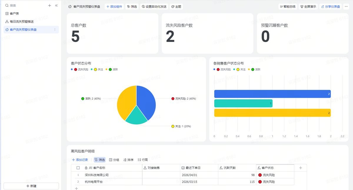The width and height of the screenshot is (353, 190).
Task: Click the pie label 流失风险: 2 (40%)
Action: 184,99
